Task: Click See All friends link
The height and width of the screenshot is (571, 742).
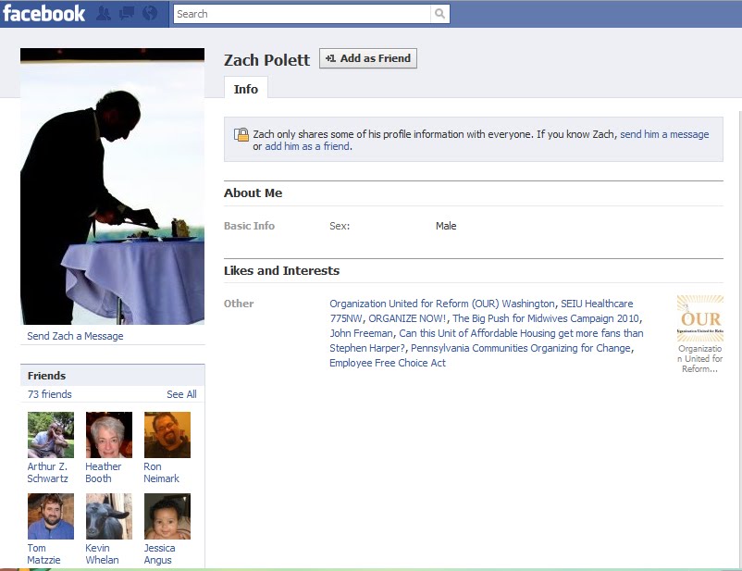Action: [181, 394]
